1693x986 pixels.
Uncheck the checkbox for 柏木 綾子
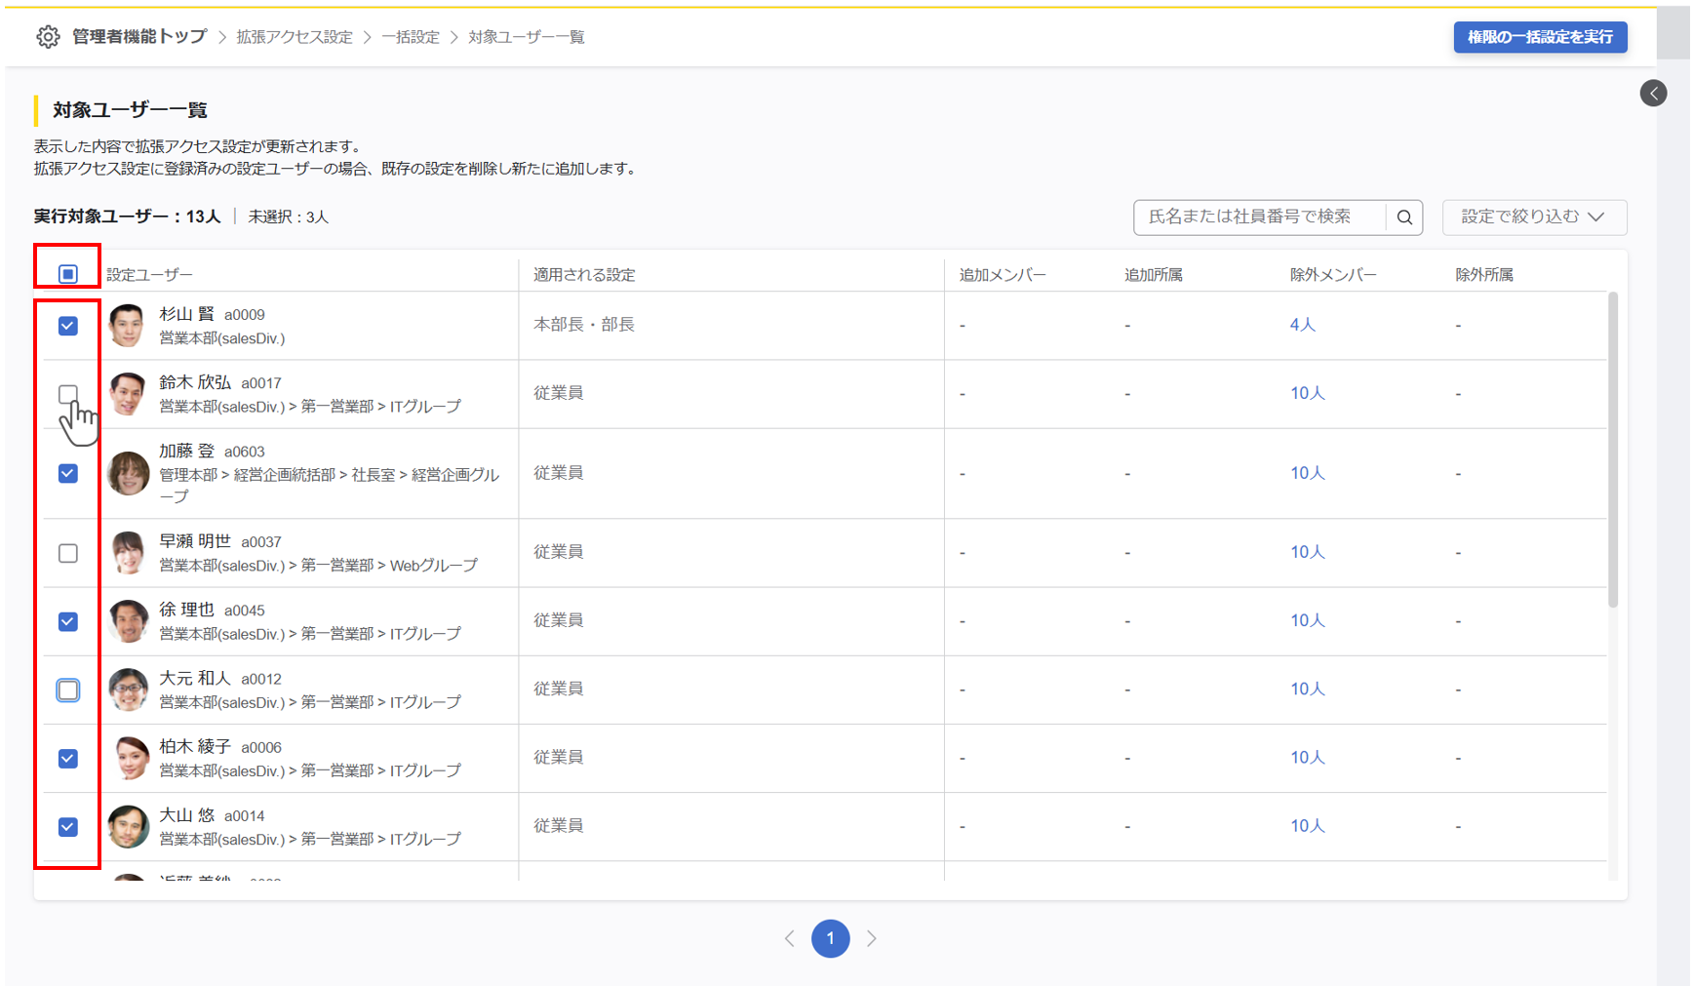point(67,758)
